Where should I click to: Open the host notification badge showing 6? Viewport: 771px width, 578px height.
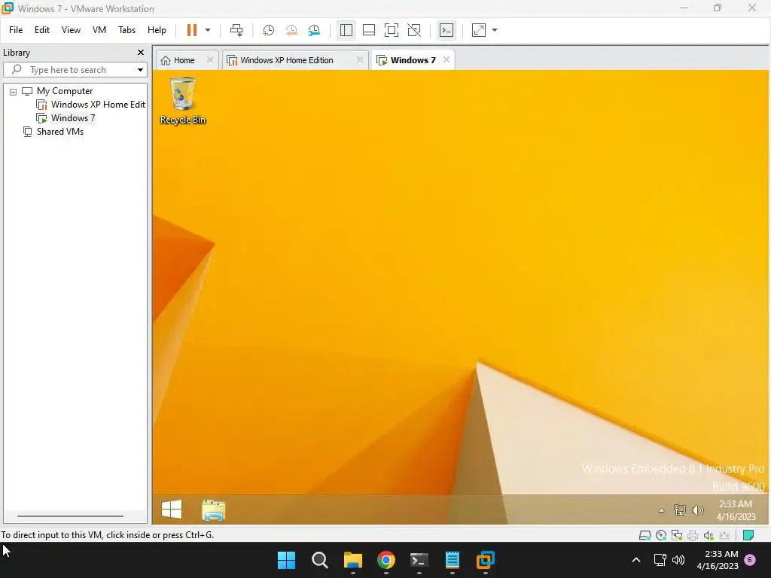750,560
